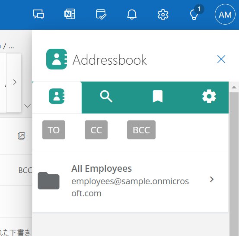Open Outlook settings gear in blue header
239x236 pixels.
pos(163,15)
